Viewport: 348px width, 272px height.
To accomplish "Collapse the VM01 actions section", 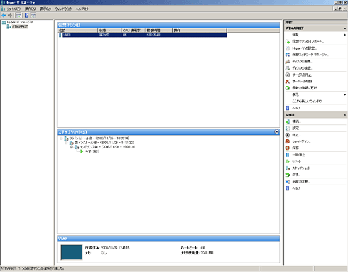I will click(345, 115).
